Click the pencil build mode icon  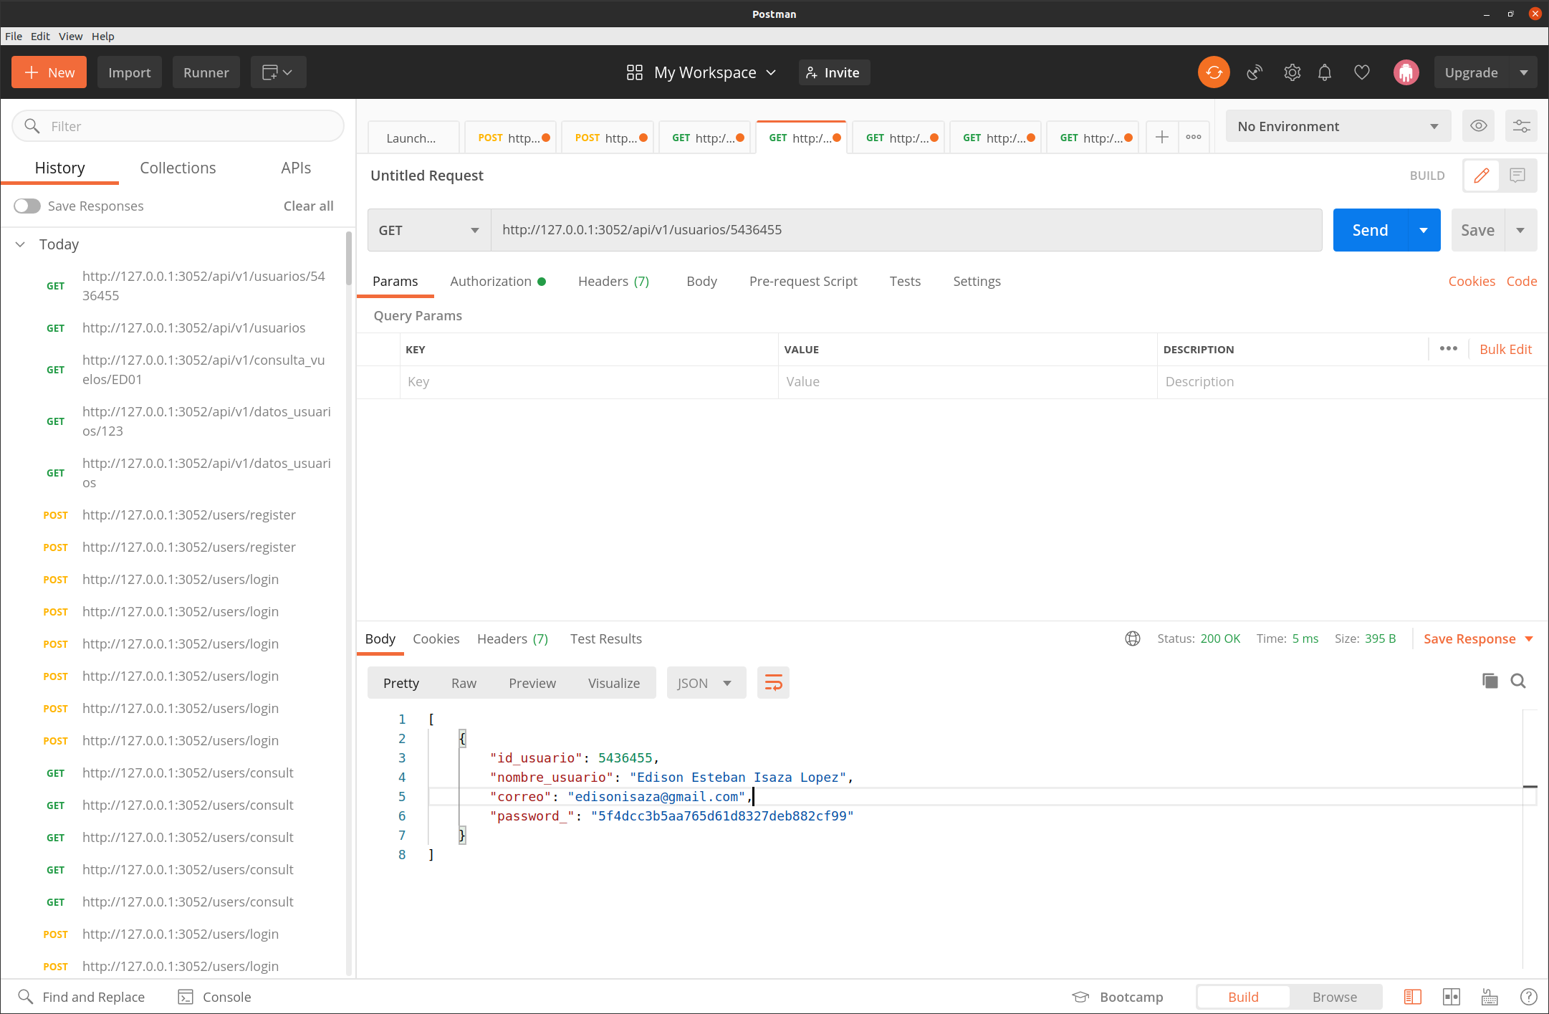click(x=1482, y=176)
